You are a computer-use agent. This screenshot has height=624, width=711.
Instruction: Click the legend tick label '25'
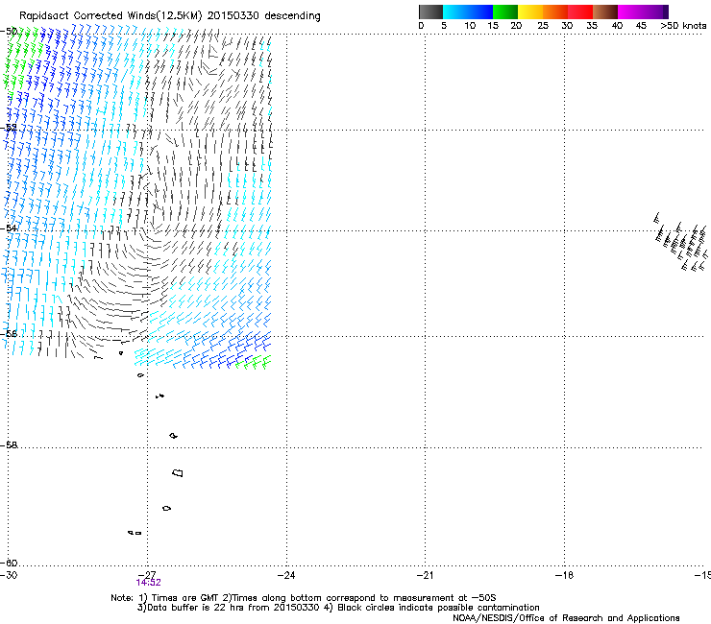[x=543, y=26]
